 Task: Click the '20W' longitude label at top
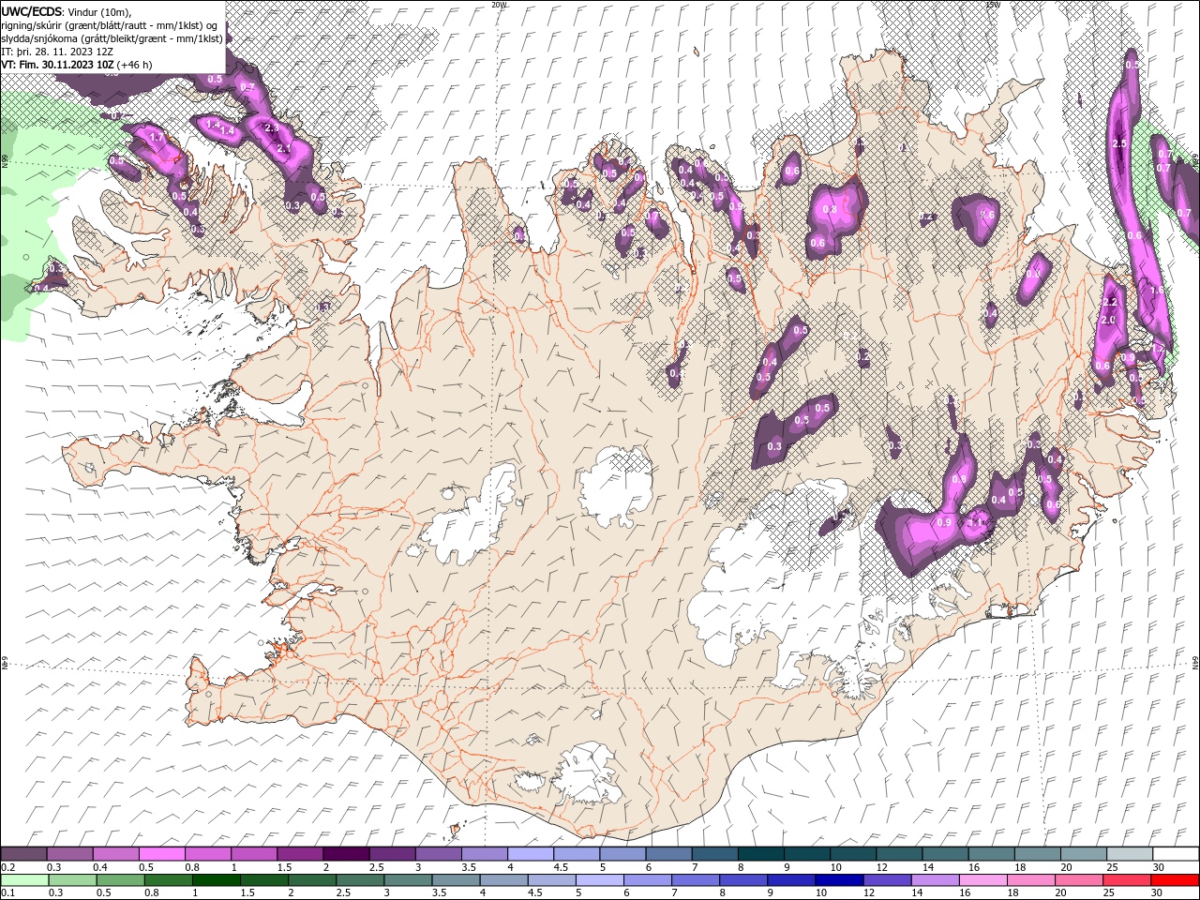tap(499, 5)
